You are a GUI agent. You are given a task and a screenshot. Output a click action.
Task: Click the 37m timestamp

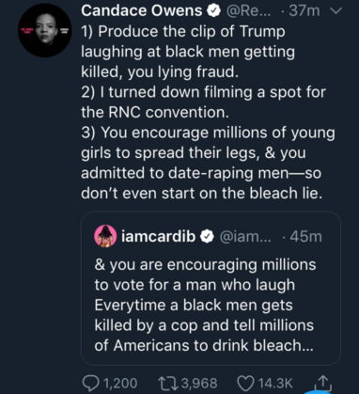pos(304,11)
